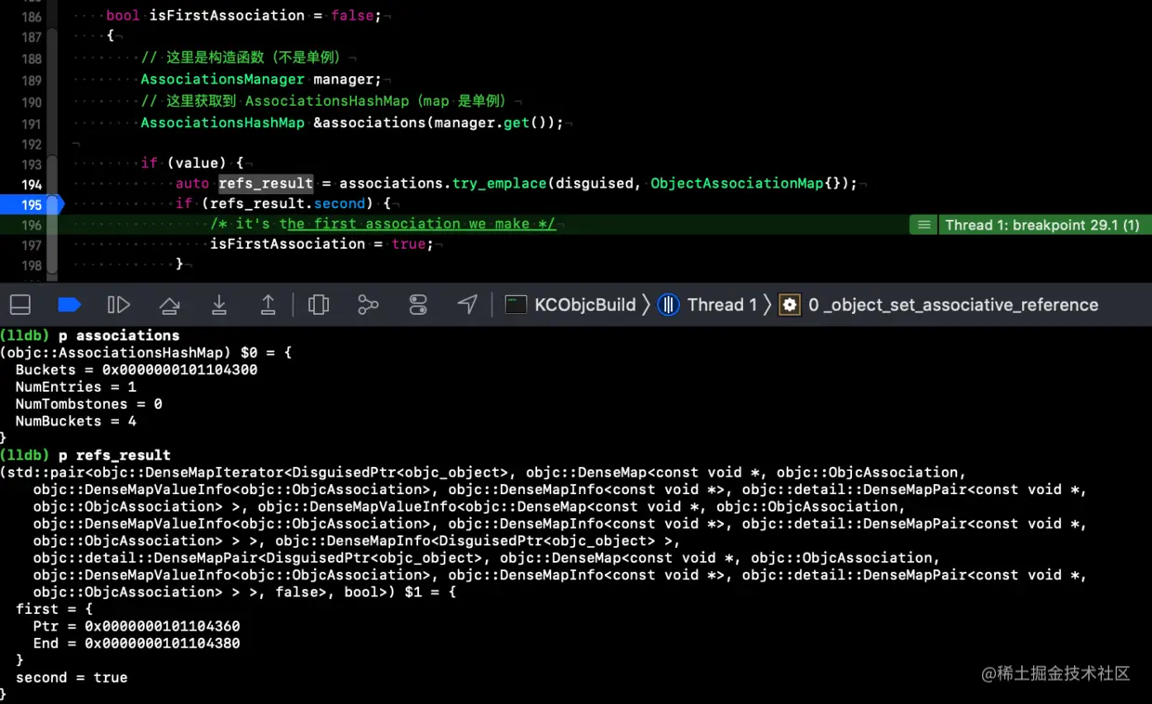Click the isFirstAssociation = true statement
Image resolution: width=1152 pixels, height=704 pixels.
(321, 243)
